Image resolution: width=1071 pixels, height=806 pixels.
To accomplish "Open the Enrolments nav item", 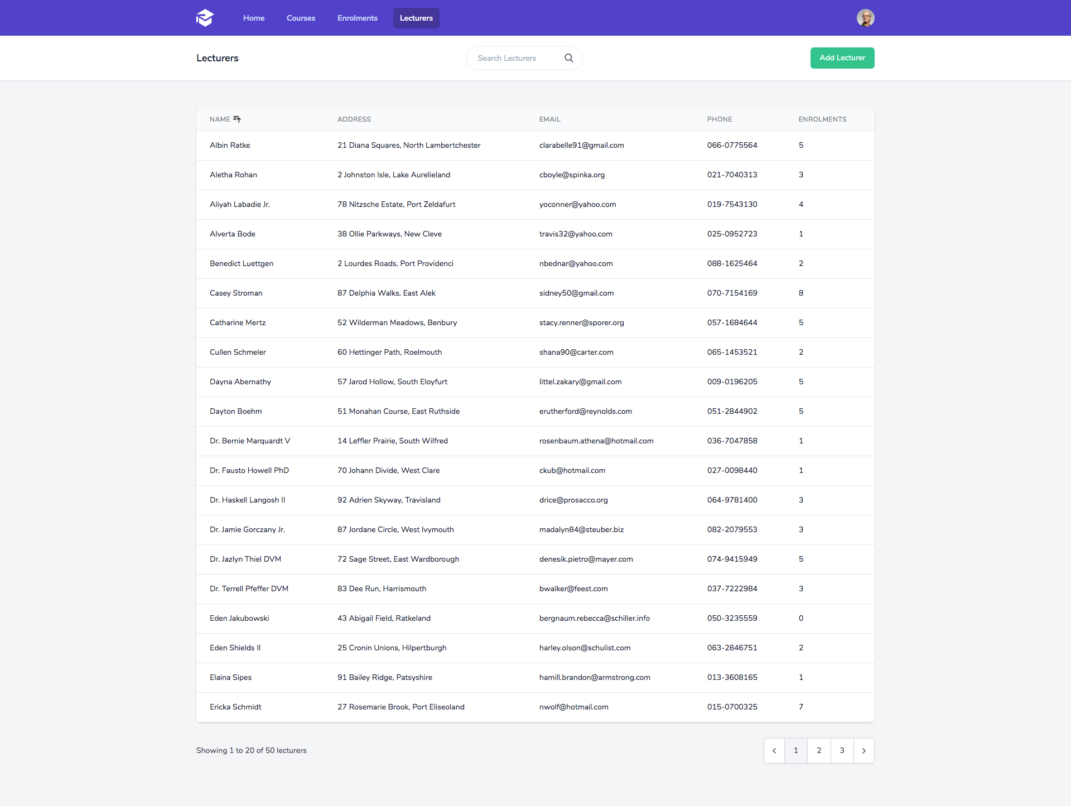I will (358, 18).
